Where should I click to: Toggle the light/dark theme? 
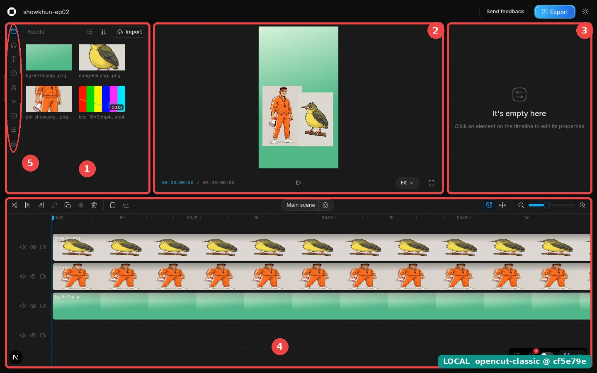(585, 12)
